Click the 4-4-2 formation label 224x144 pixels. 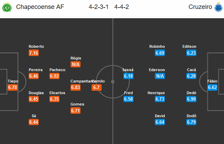point(122,7)
